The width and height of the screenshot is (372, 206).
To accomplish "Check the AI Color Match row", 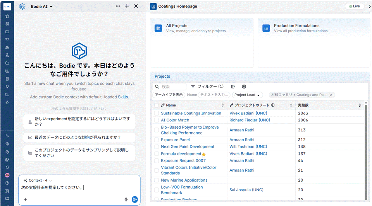I will tap(156, 120).
